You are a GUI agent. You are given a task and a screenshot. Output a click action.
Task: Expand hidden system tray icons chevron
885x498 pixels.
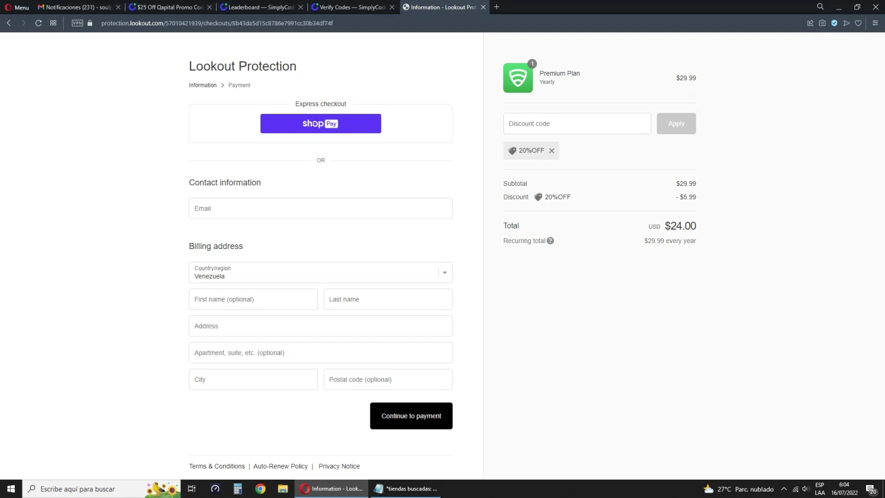tap(784, 489)
